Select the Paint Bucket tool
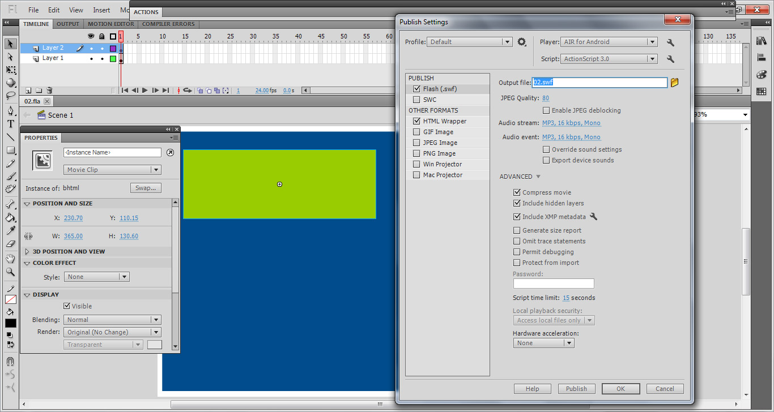This screenshot has height=412, width=774. click(10, 217)
